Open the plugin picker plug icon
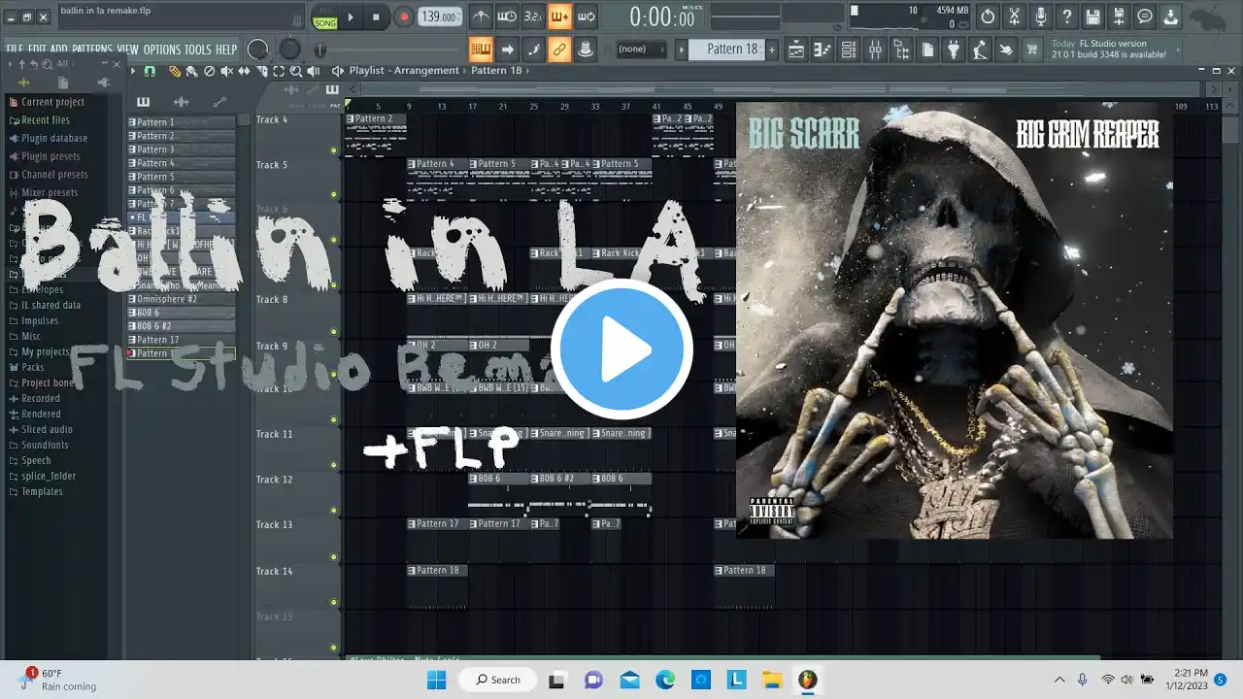1243x699 pixels. coord(954,50)
